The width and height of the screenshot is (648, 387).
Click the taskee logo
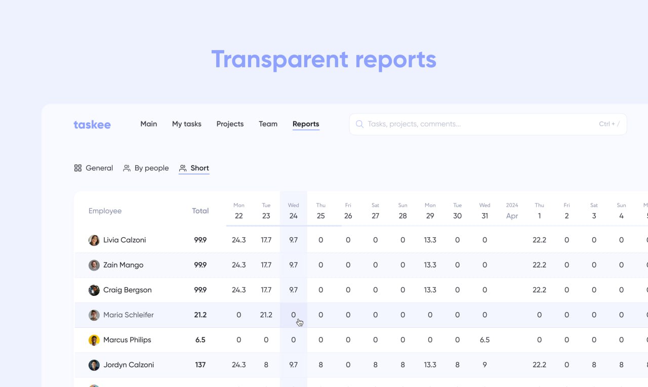[x=92, y=124]
